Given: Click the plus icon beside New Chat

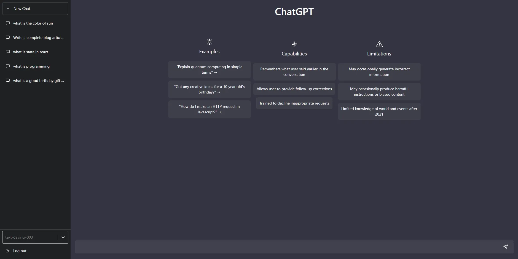Looking at the screenshot, I should (8, 9).
